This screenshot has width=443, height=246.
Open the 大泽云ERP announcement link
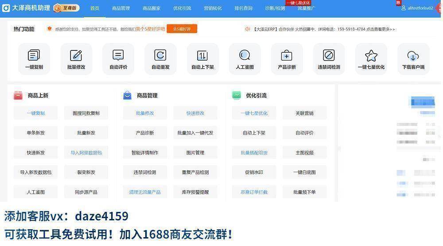click(324, 29)
